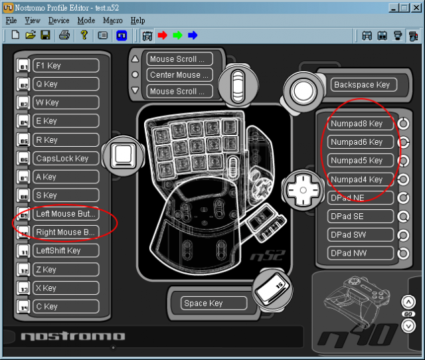
Task: Open the Mode menu
Action: [x=86, y=21]
